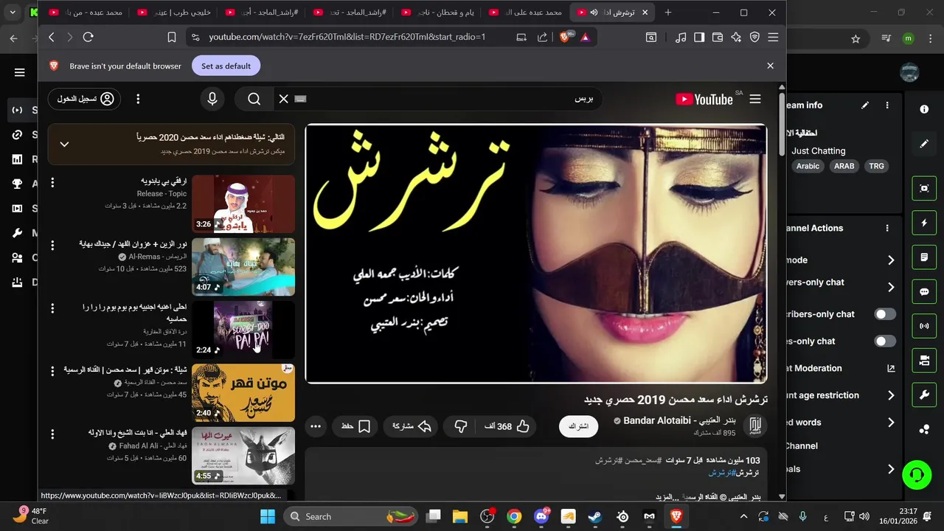The width and height of the screenshot is (944, 531).
Task: Click the اشتراك subscribe button
Action: click(578, 426)
